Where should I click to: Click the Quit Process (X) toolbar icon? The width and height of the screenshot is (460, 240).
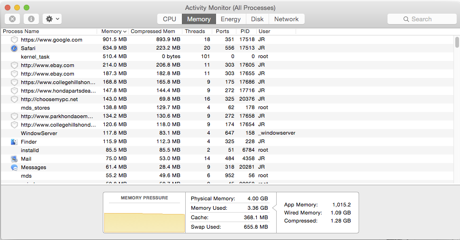click(12, 19)
